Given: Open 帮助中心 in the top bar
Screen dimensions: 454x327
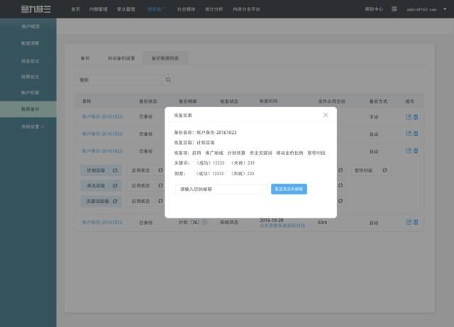Looking at the screenshot, I should (374, 9).
